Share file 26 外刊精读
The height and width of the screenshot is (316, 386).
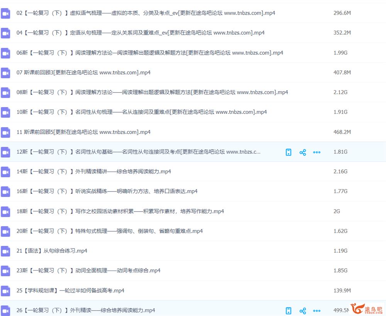303,311
